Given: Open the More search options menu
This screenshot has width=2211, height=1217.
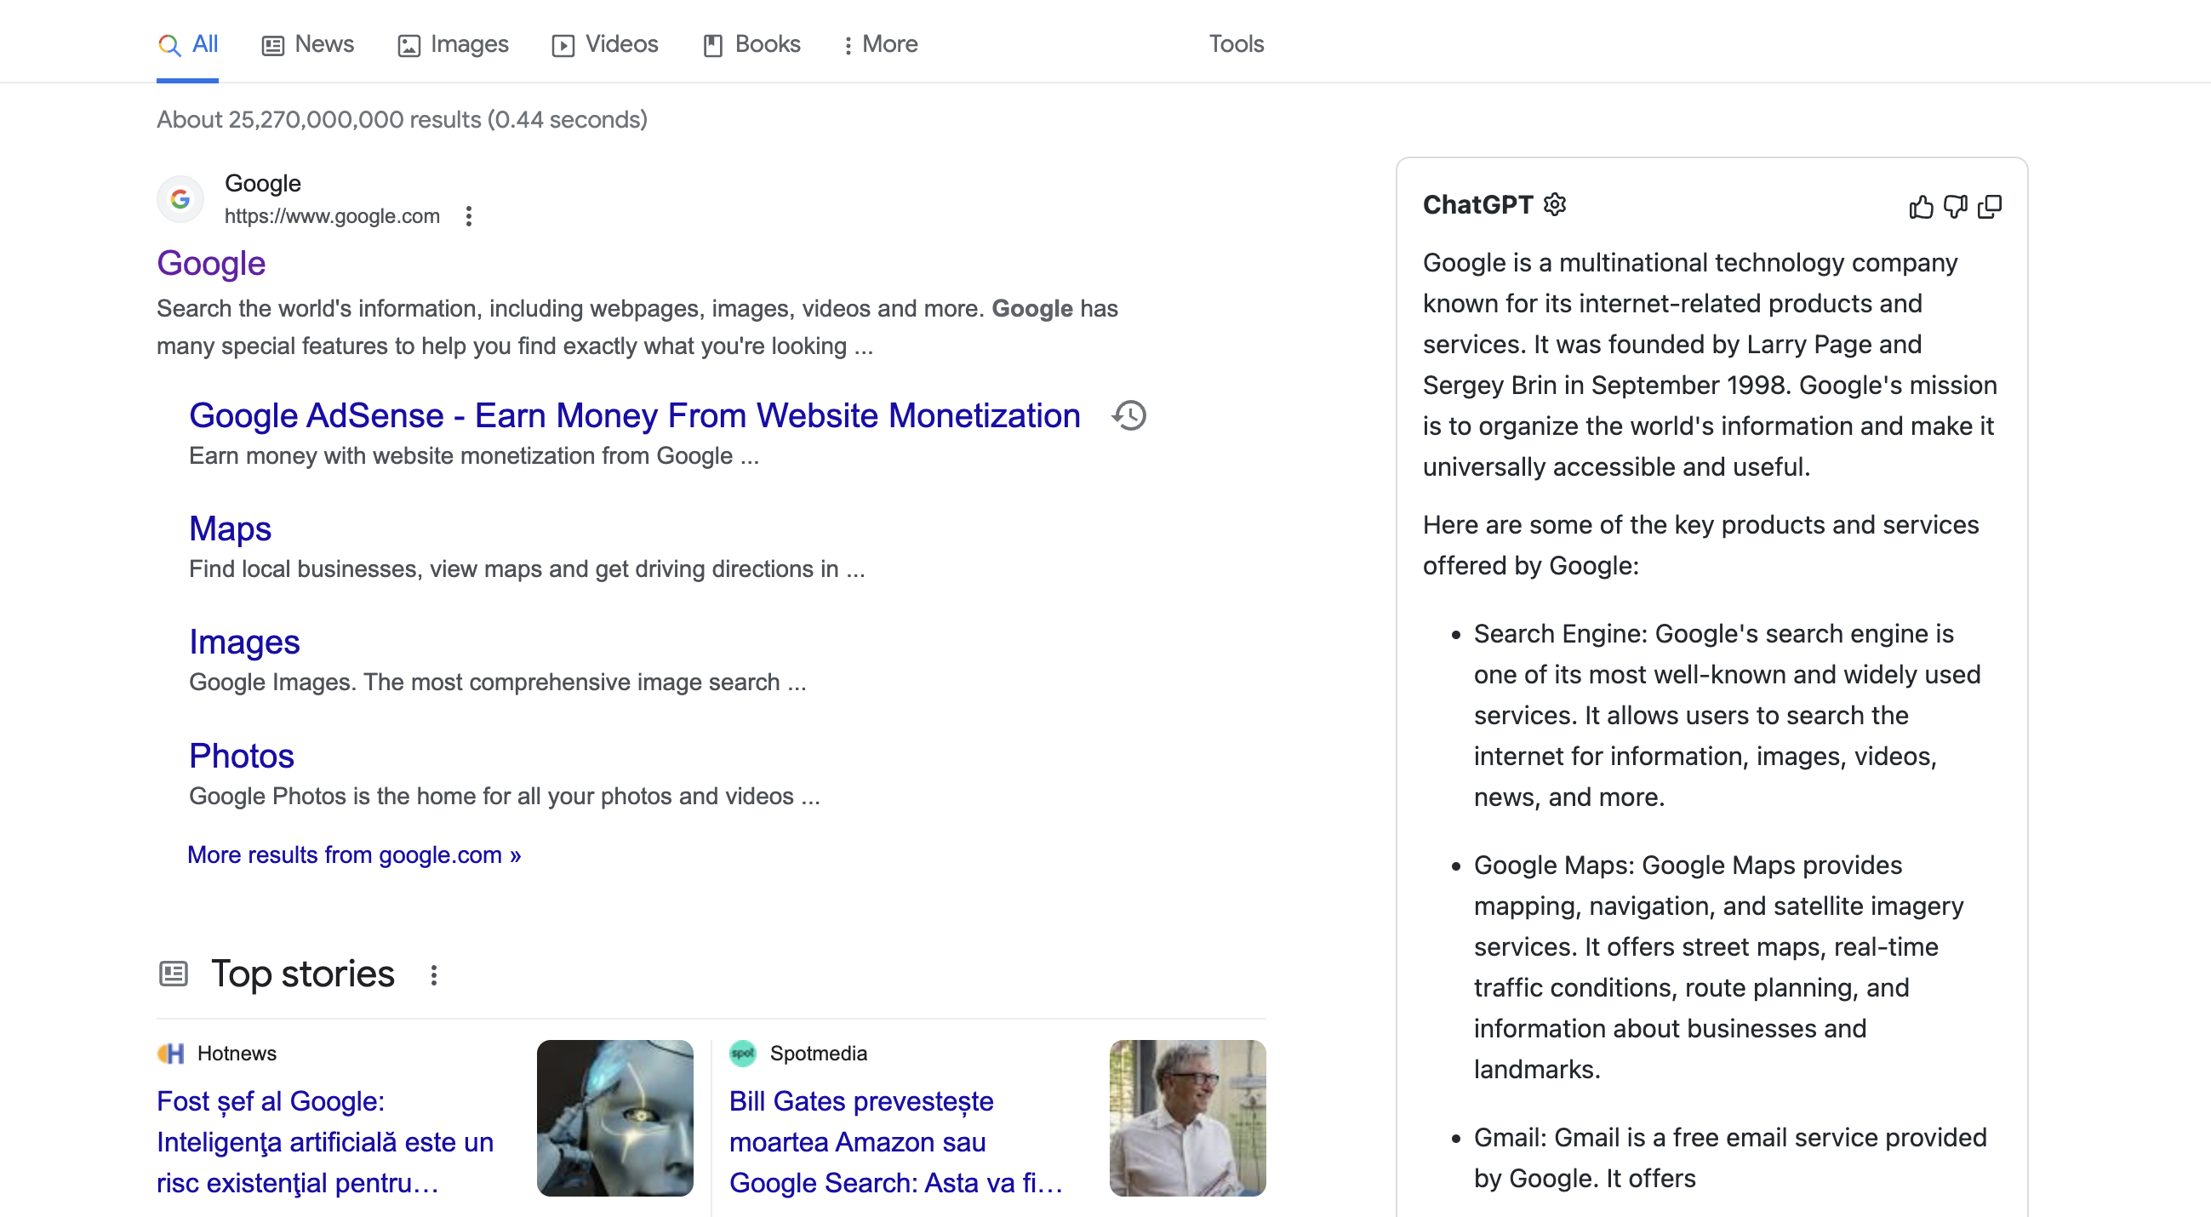Looking at the screenshot, I should 877,42.
